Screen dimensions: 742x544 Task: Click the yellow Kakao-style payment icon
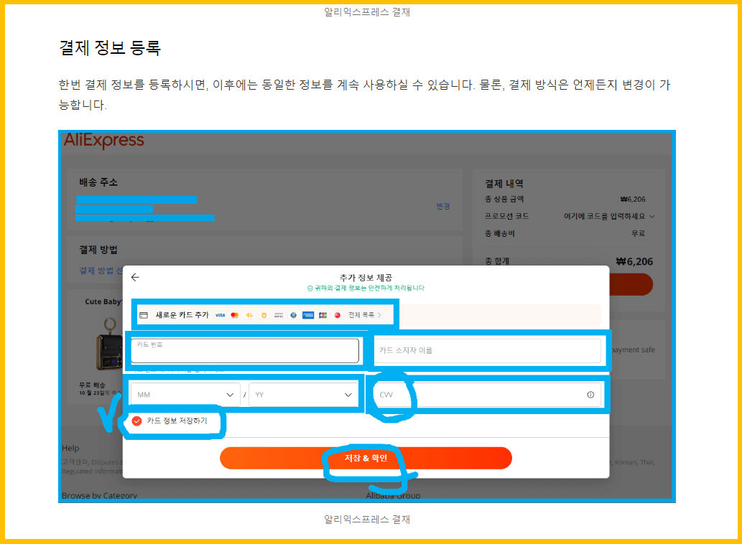pos(249,314)
